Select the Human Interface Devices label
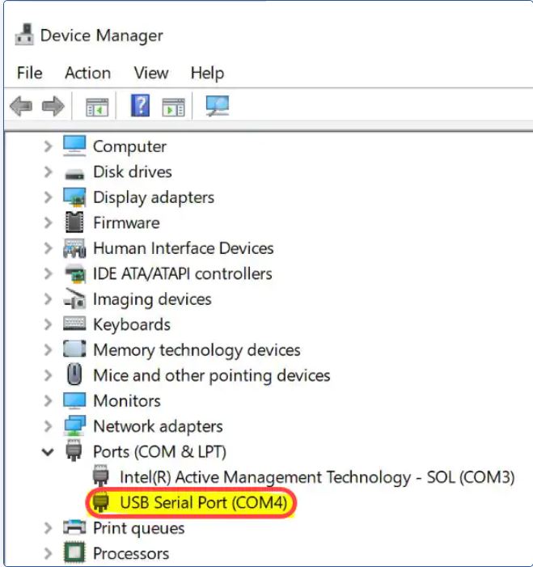Viewport: 533px width, 567px height. click(184, 248)
